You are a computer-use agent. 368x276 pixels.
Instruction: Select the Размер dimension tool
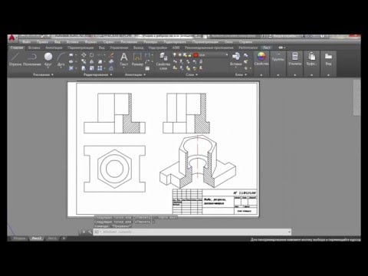point(137,59)
